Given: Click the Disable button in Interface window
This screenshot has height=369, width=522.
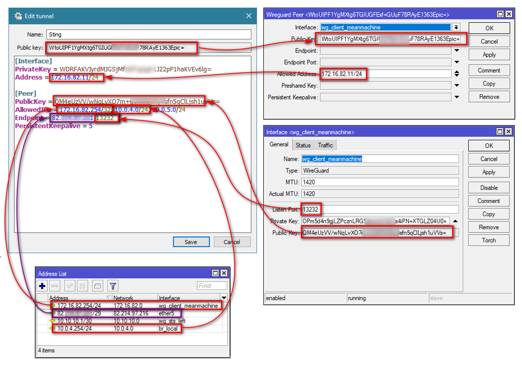Looking at the screenshot, I should [x=489, y=188].
